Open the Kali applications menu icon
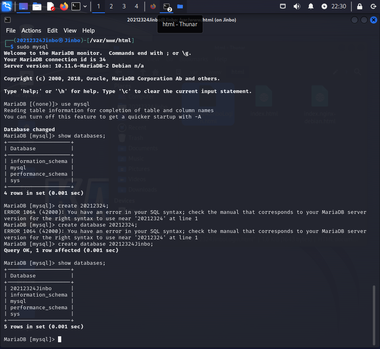Image resolution: width=380 pixels, height=349 pixels. (x=6, y=6)
